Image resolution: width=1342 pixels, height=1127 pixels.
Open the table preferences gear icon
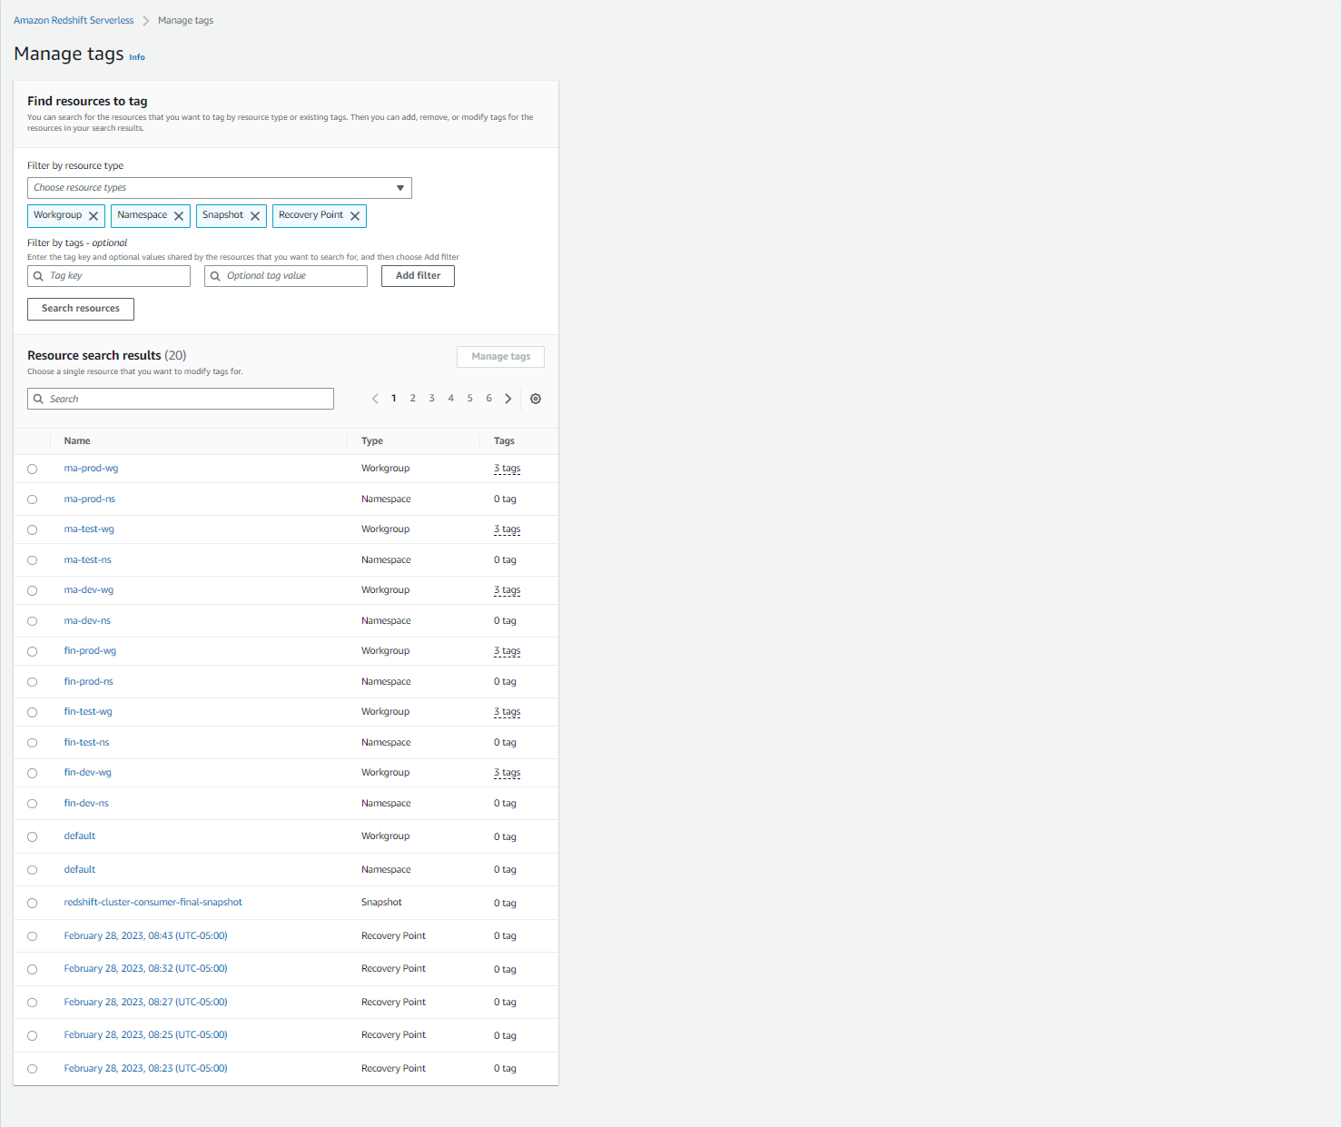535,398
